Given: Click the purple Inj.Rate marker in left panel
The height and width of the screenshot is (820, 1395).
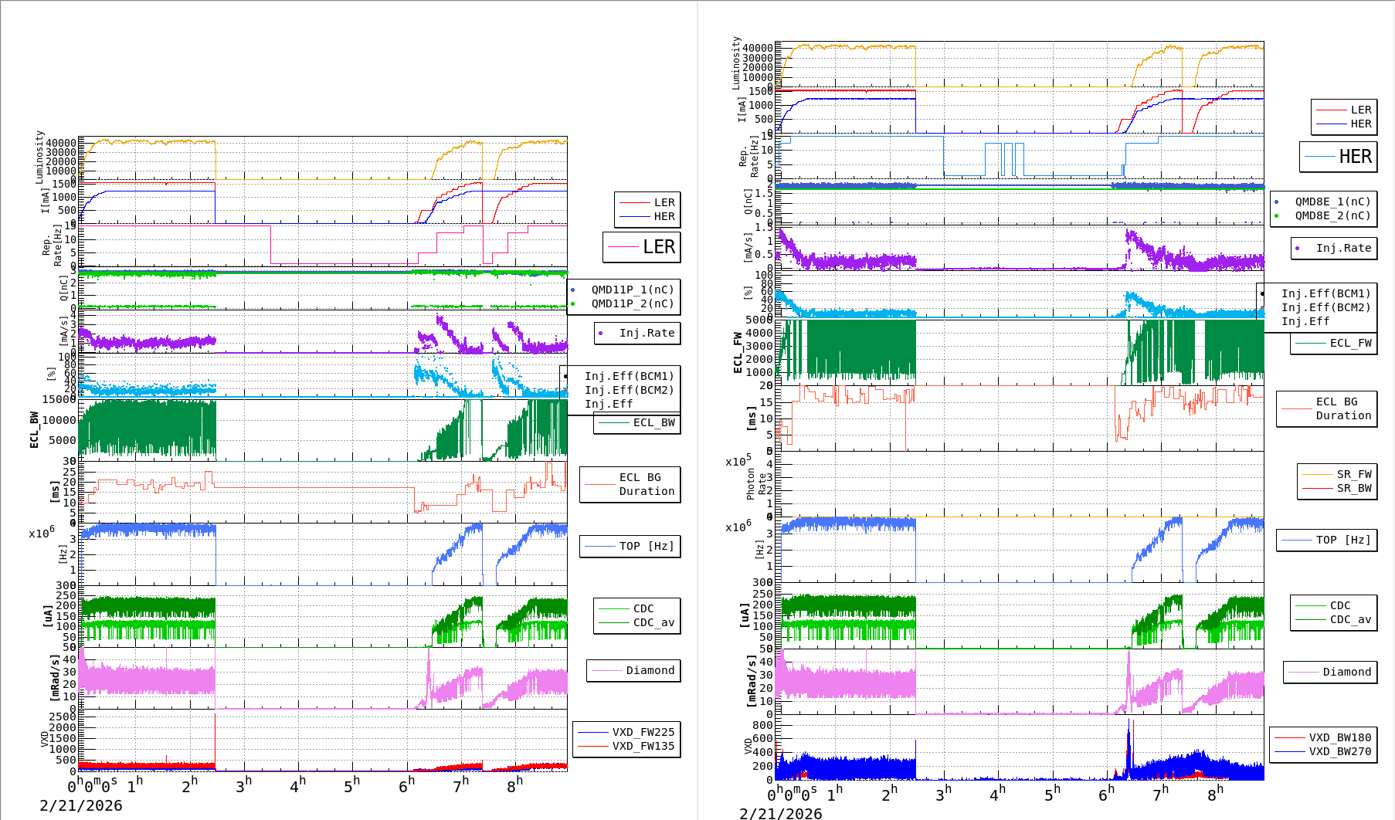Looking at the screenshot, I should (600, 334).
